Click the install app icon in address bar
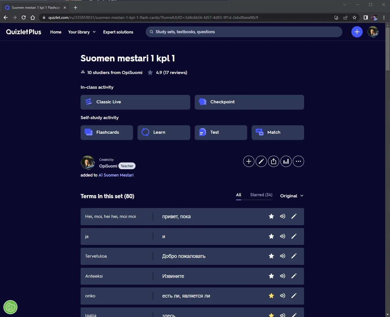Viewport: 390px width, 317px height. click(336, 17)
